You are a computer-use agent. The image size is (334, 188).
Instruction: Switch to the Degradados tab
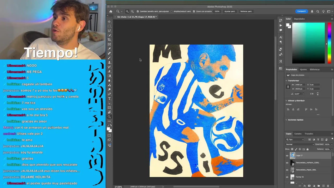299,19
